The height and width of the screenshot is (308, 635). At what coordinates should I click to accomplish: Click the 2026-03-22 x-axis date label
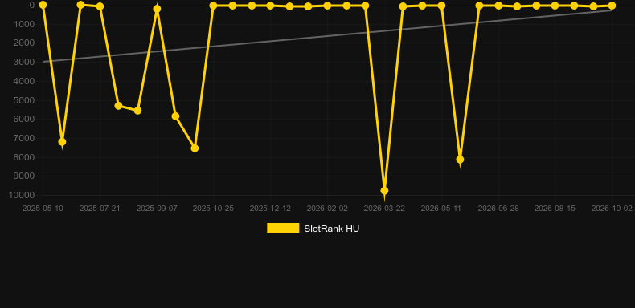(x=384, y=209)
